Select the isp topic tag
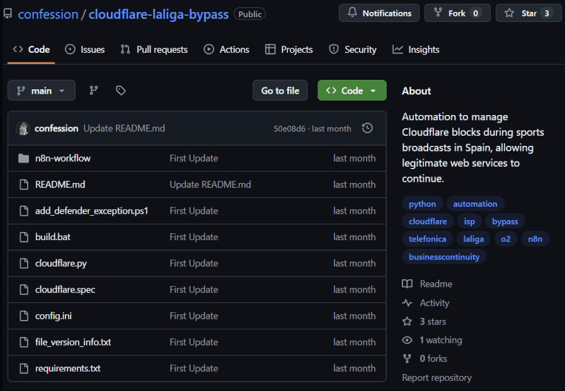The height and width of the screenshot is (391, 565). click(469, 221)
